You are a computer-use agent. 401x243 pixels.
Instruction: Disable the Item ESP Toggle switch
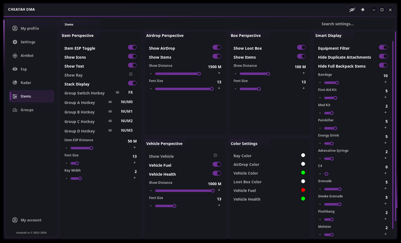[x=132, y=48]
